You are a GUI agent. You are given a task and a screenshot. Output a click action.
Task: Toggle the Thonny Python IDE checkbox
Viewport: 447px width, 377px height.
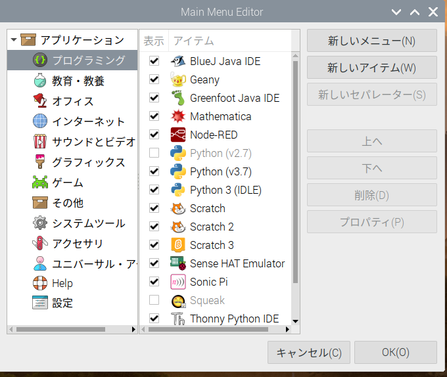(x=154, y=319)
